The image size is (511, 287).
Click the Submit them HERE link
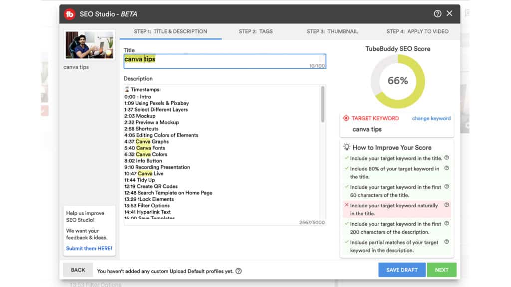pyautogui.click(x=88, y=248)
